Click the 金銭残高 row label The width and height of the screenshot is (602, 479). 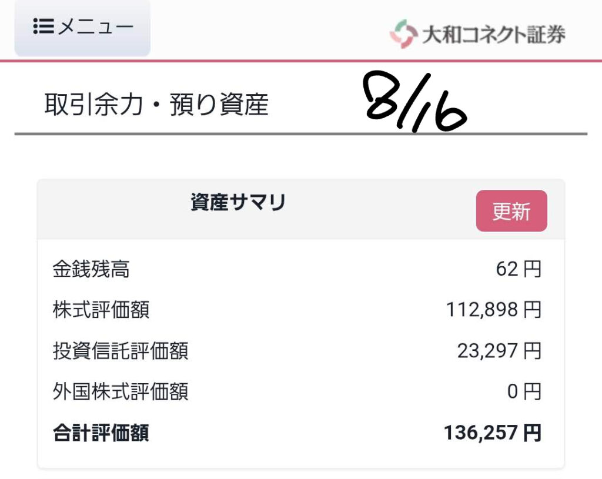click(x=91, y=269)
